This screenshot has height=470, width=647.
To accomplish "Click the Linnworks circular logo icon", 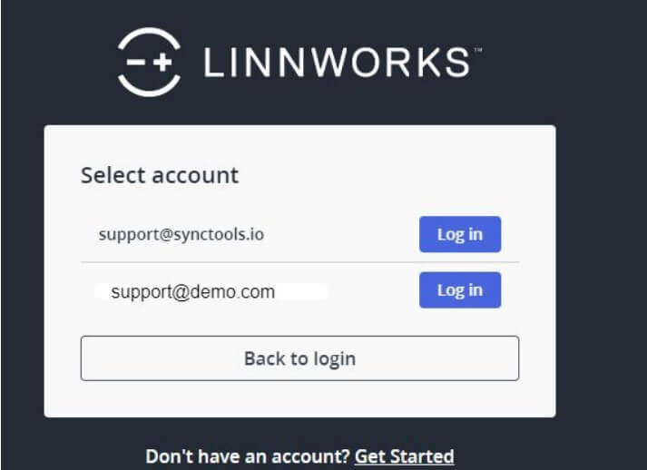I will [x=149, y=62].
